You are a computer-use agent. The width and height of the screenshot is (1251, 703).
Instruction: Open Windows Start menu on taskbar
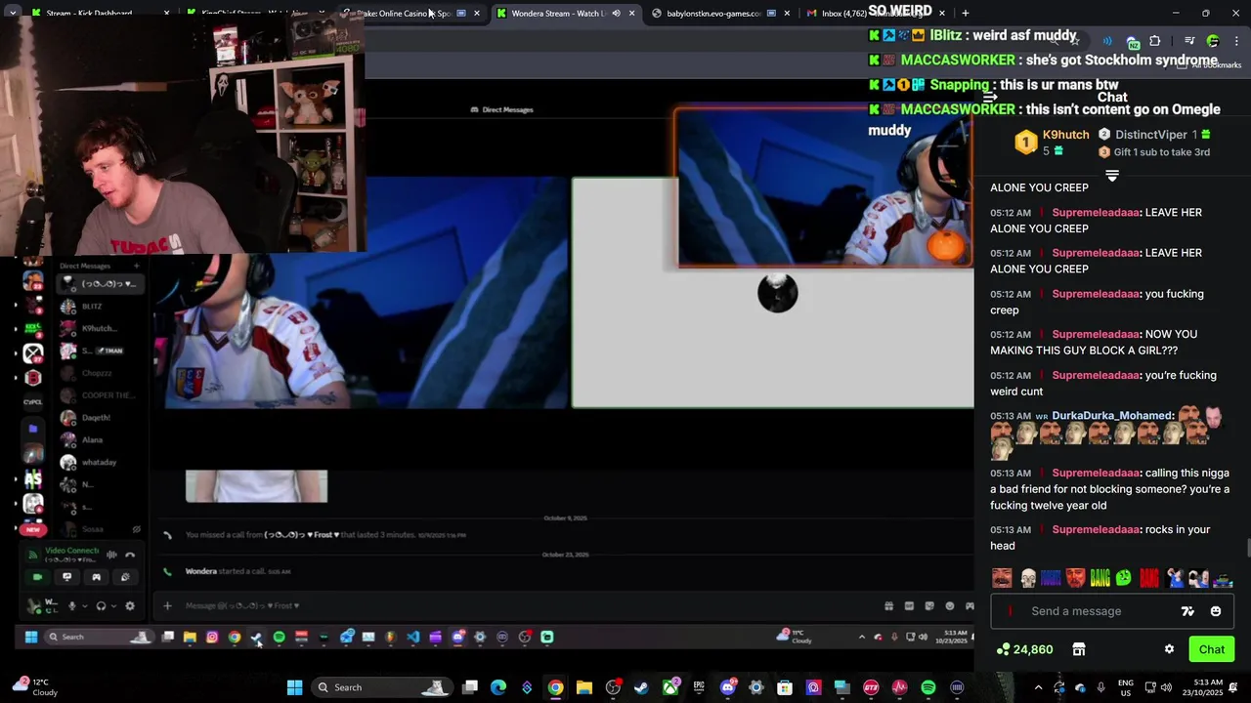click(x=294, y=687)
